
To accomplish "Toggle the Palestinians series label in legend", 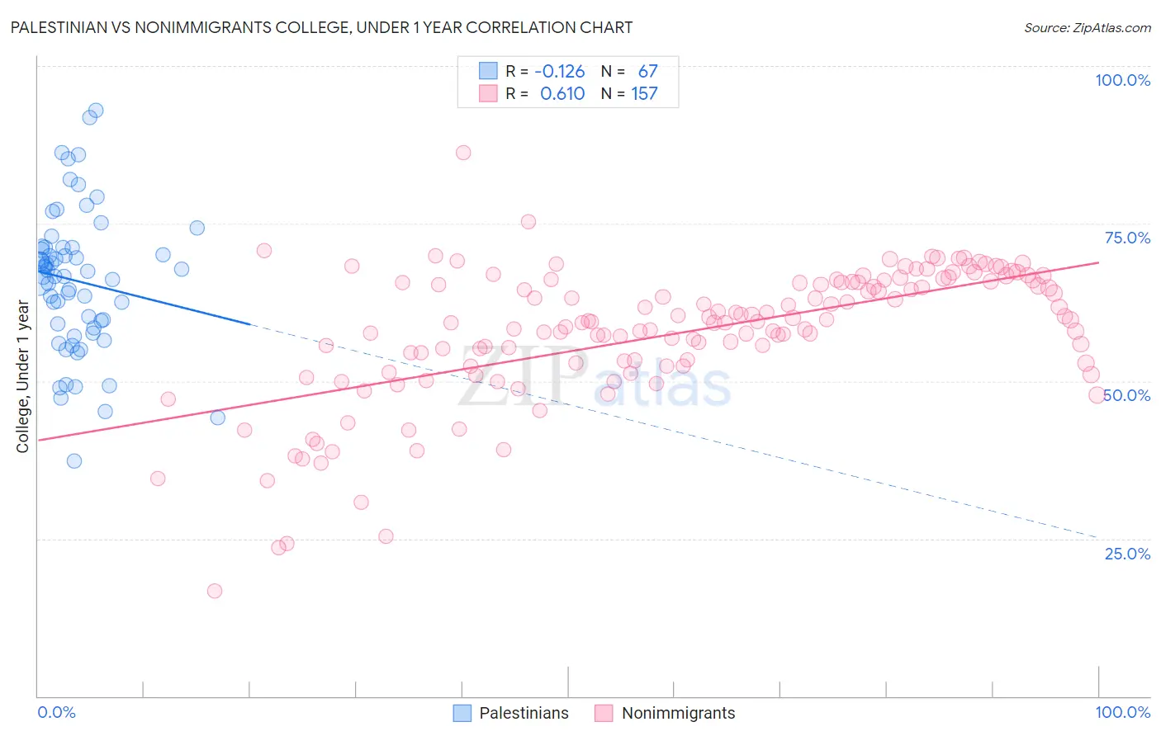I will point(524,713).
